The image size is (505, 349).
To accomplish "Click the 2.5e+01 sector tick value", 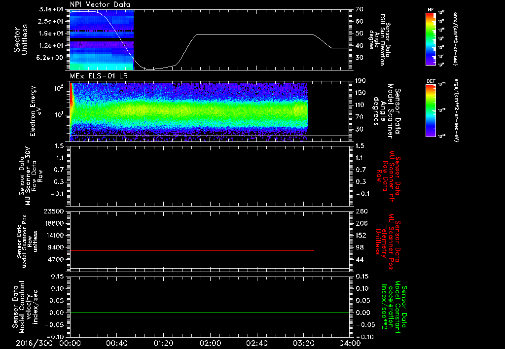I will point(51,21).
